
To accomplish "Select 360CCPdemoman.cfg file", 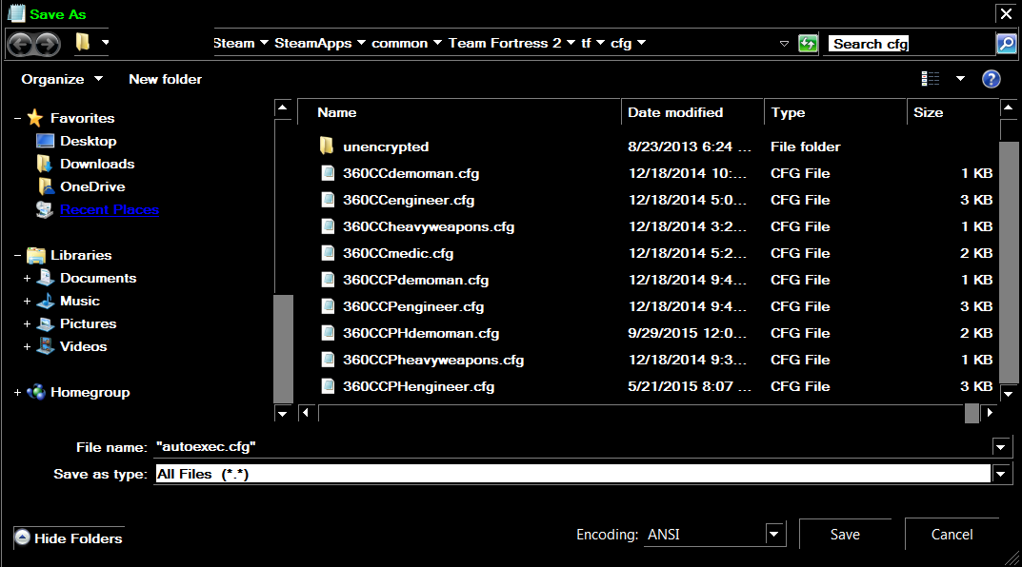I will click(416, 280).
